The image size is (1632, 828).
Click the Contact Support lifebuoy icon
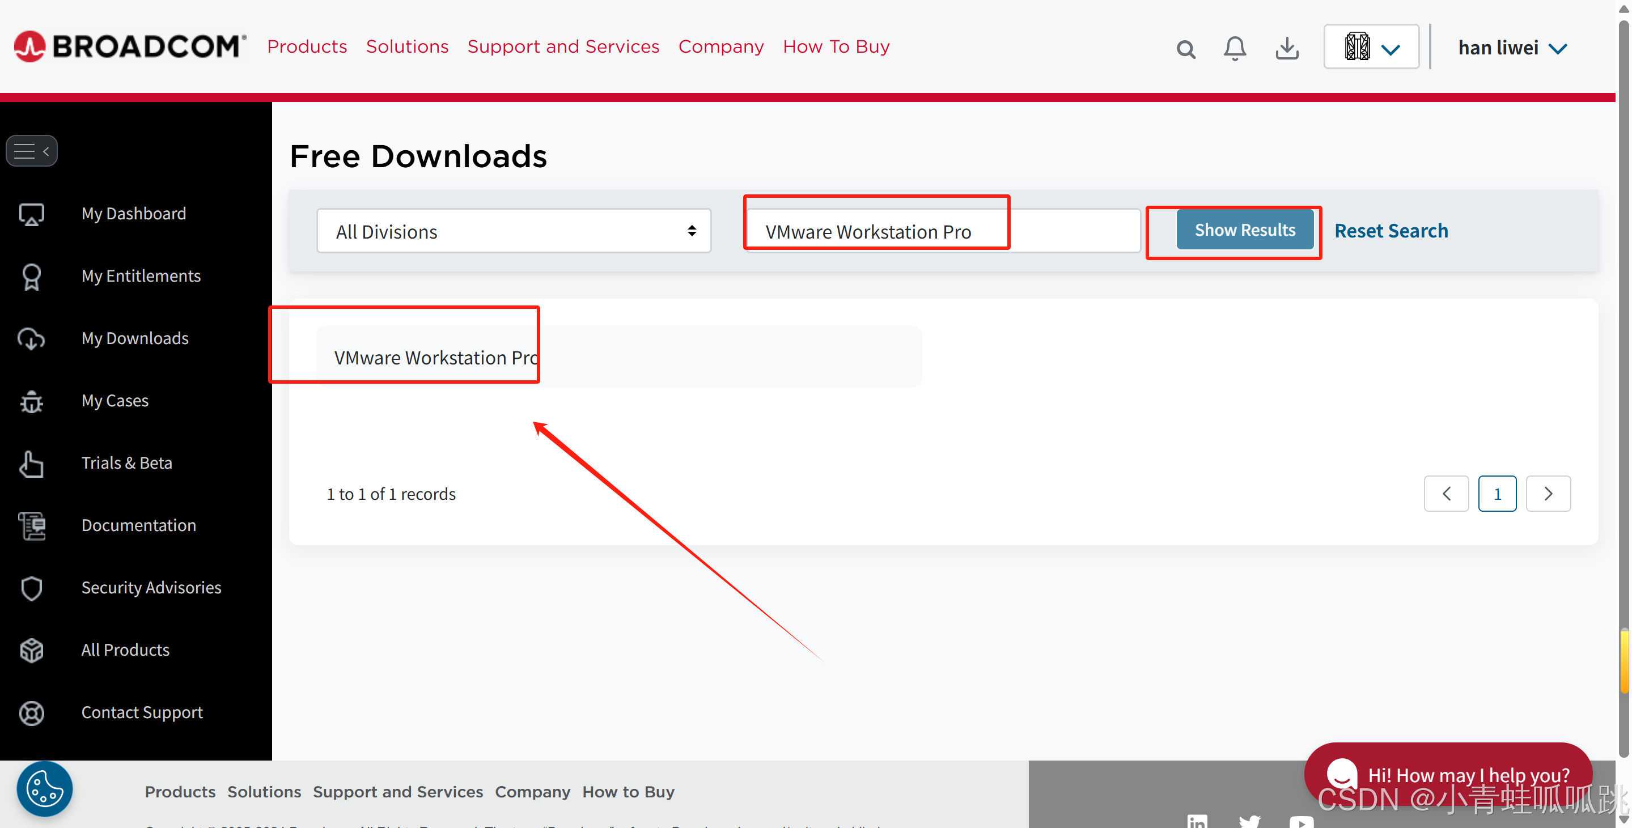[31, 713]
